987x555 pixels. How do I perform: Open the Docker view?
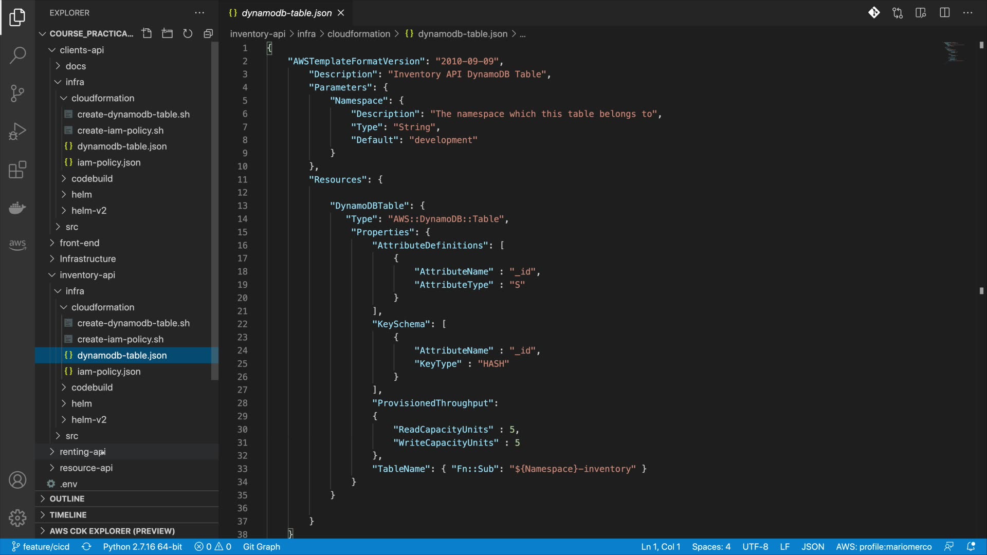17,208
